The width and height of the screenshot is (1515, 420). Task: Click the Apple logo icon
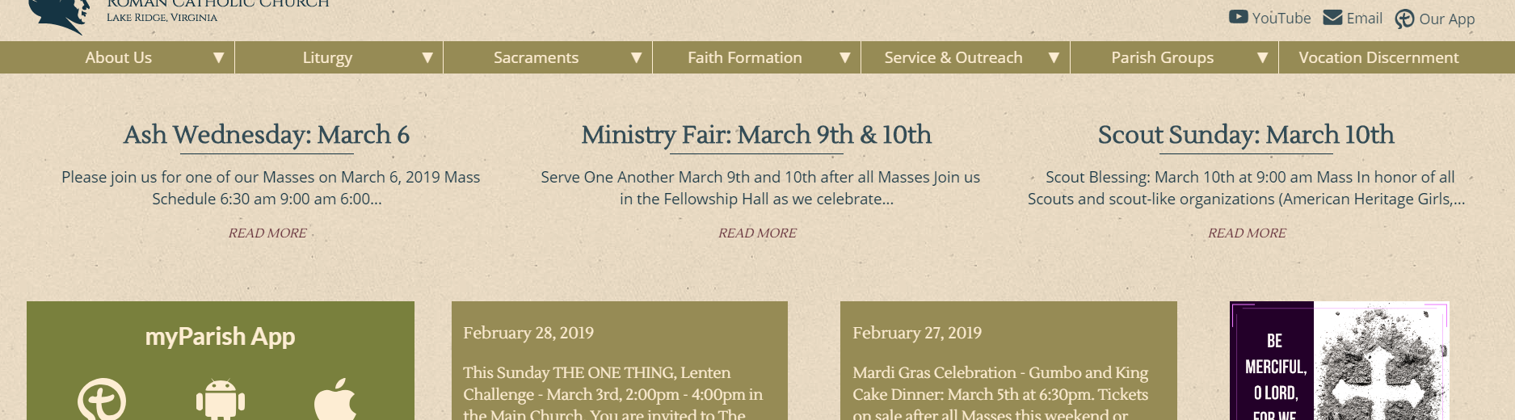[335, 400]
